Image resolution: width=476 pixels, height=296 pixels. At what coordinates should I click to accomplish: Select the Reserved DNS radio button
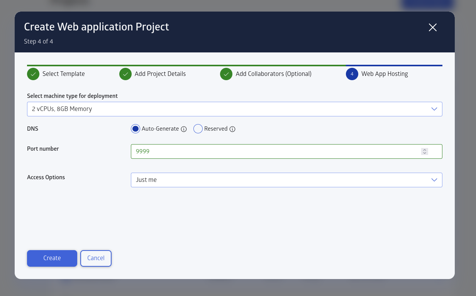(x=198, y=129)
